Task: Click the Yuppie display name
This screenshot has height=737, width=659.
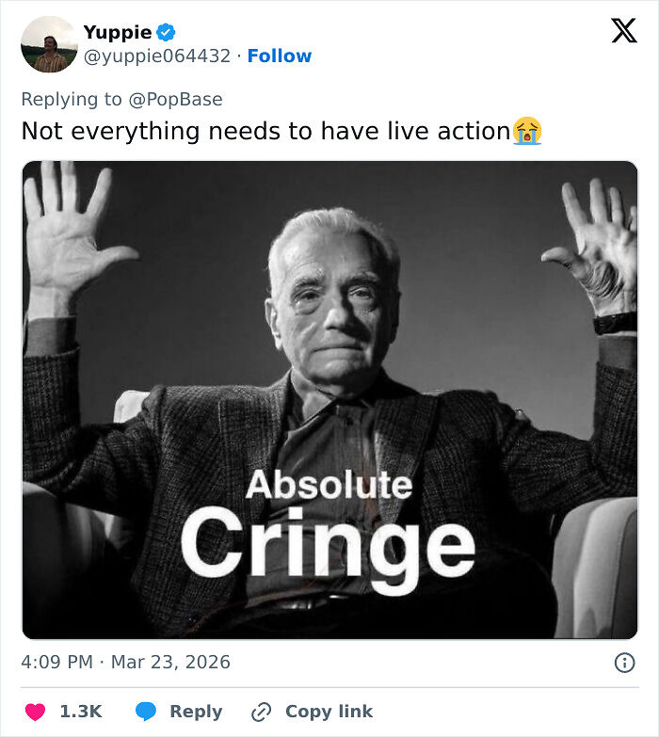Action: [117, 32]
